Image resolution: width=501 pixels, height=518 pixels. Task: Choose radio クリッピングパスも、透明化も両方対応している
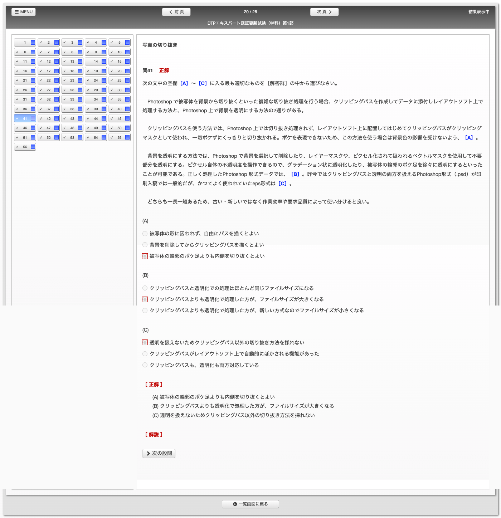pyautogui.click(x=145, y=365)
